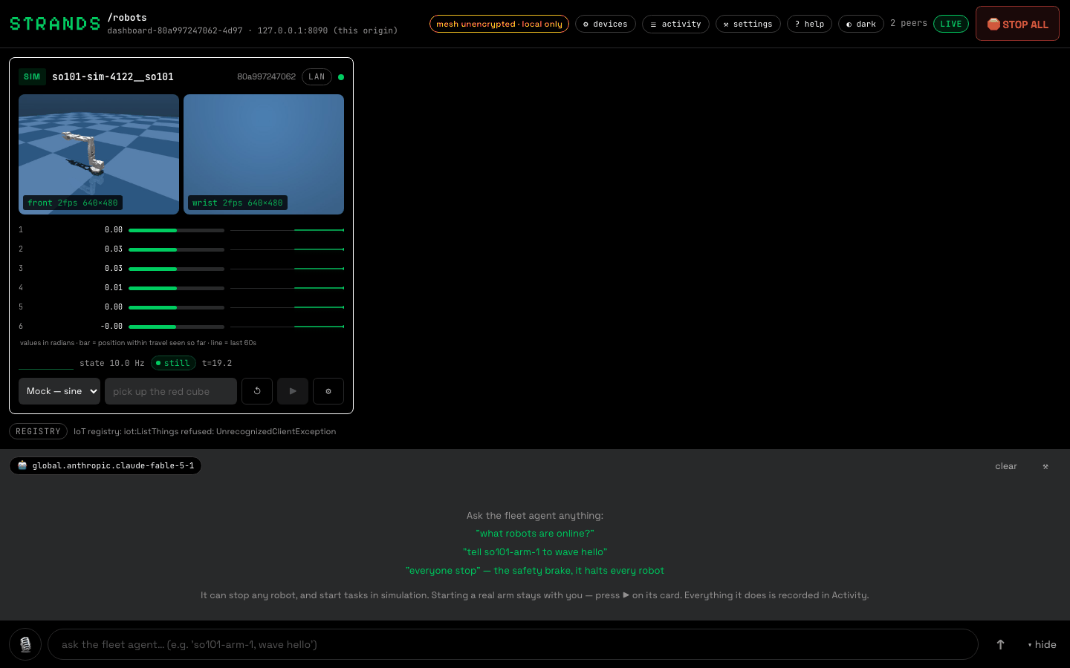Open the activity log
This screenshot has height=668, width=1070.
(x=675, y=24)
